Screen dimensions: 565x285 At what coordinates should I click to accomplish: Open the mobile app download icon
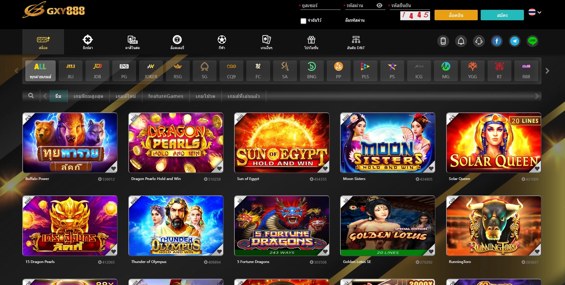pos(443,41)
